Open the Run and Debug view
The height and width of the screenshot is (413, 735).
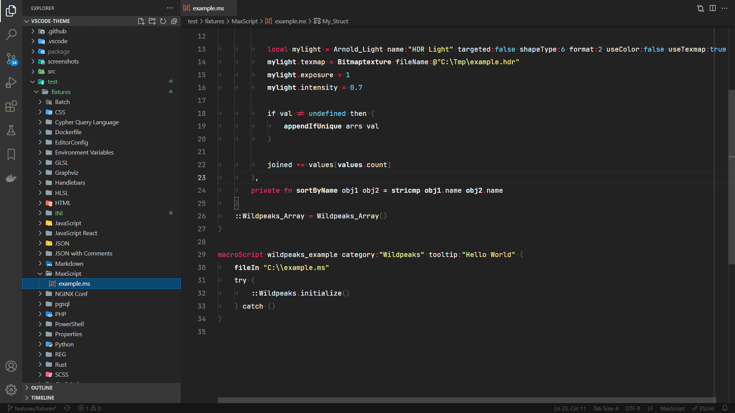tap(11, 82)
